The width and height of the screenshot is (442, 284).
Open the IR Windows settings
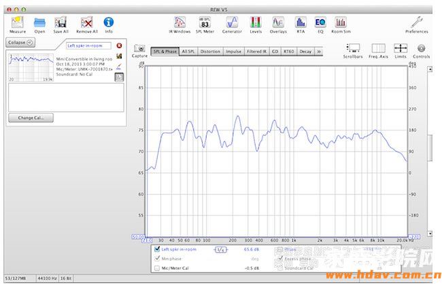point(180,24)
